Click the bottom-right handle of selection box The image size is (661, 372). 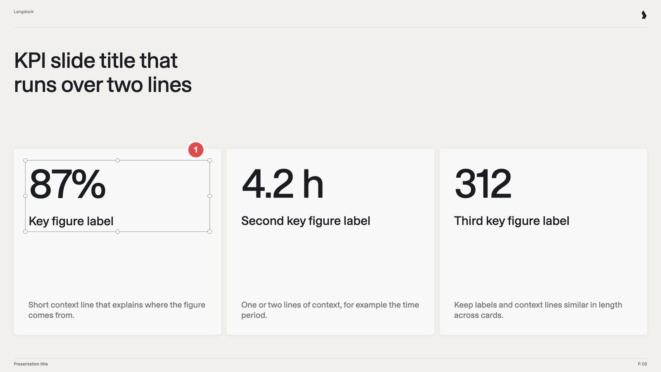210,231
